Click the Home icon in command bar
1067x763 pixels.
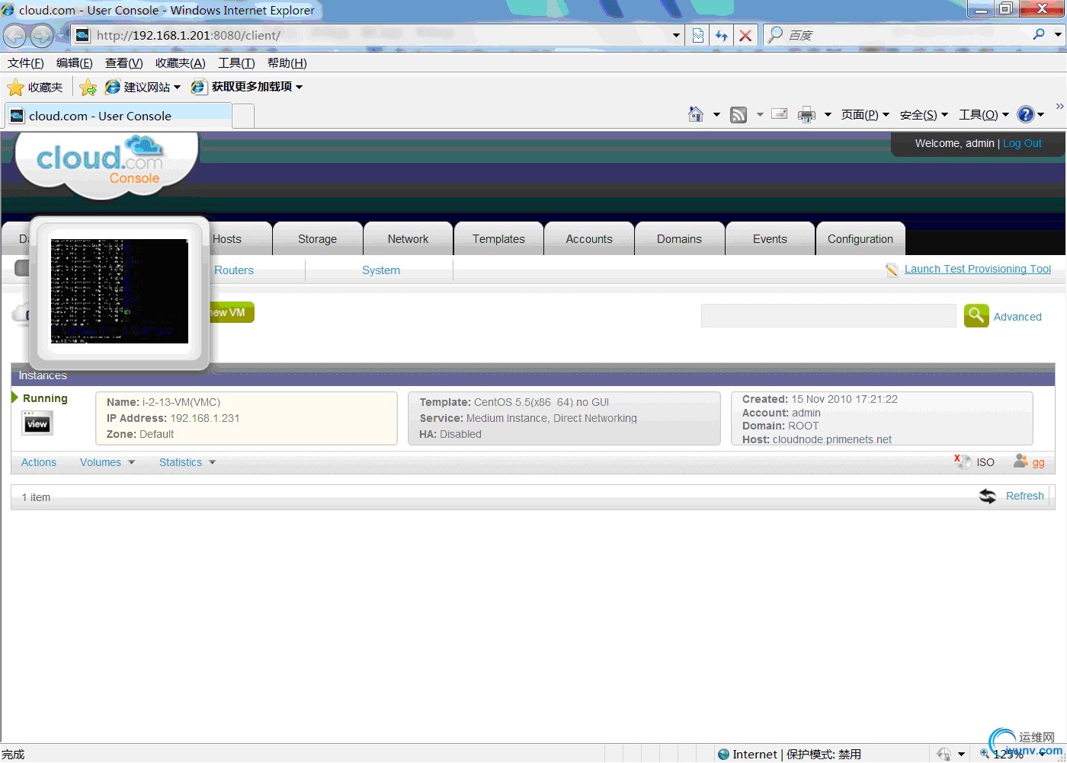pos(696,114)
